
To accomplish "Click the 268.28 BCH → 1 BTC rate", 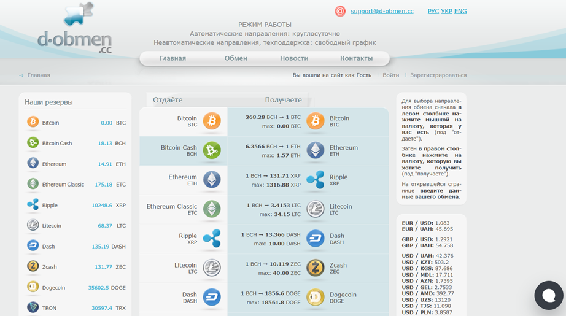I will coord(273,117).
